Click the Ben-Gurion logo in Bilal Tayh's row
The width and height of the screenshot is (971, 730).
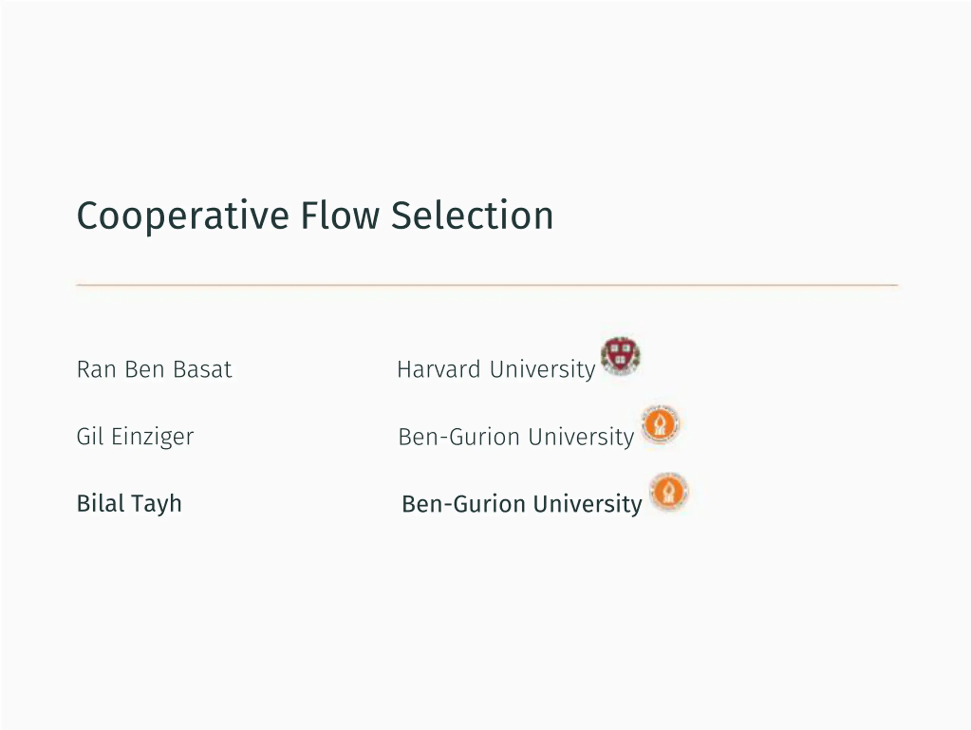(669, 491)
